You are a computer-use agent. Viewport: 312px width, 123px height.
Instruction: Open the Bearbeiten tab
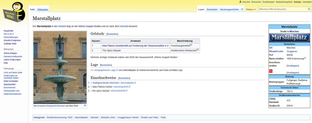click(212, 10)
